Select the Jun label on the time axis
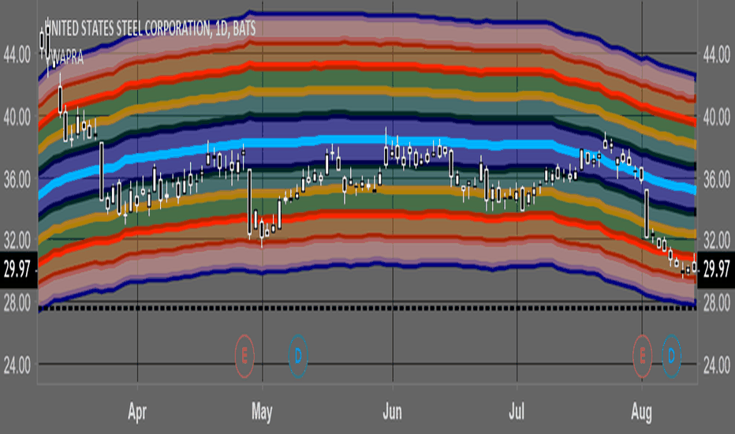 (x=393, y=412)
